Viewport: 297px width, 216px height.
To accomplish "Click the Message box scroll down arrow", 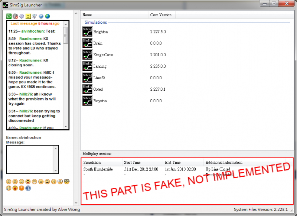I will (56, 170).
